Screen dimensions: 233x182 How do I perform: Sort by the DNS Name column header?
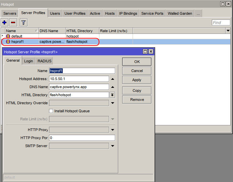tap(52, 31)
